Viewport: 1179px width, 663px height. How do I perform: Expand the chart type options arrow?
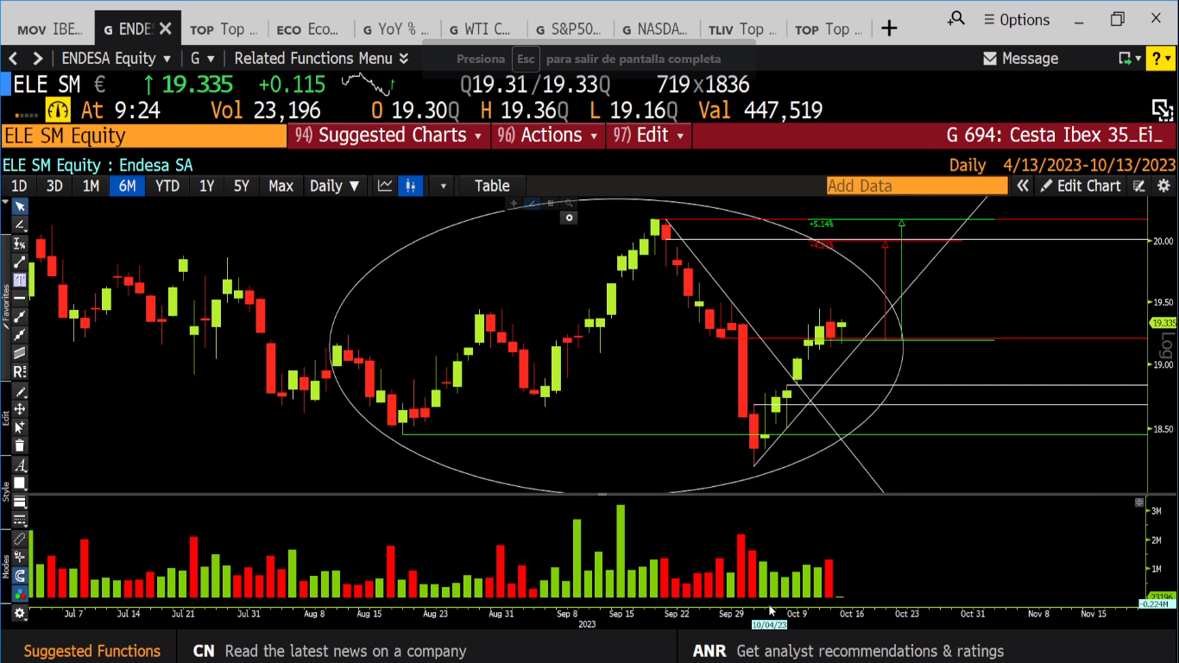(x=443, y=186)
